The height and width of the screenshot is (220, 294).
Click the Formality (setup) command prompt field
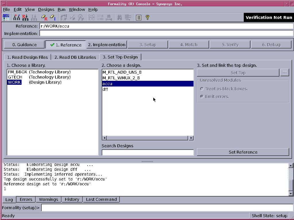tap(167, 208)
